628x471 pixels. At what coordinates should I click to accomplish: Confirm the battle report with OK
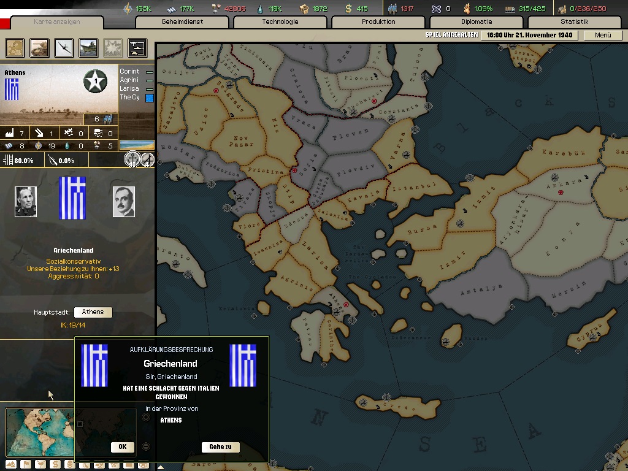(x=122, y=447)
